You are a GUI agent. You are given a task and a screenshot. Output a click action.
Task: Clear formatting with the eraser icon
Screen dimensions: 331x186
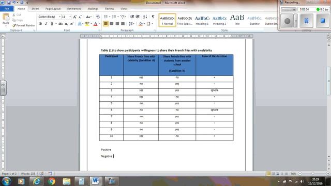click(x=98, y=17)
